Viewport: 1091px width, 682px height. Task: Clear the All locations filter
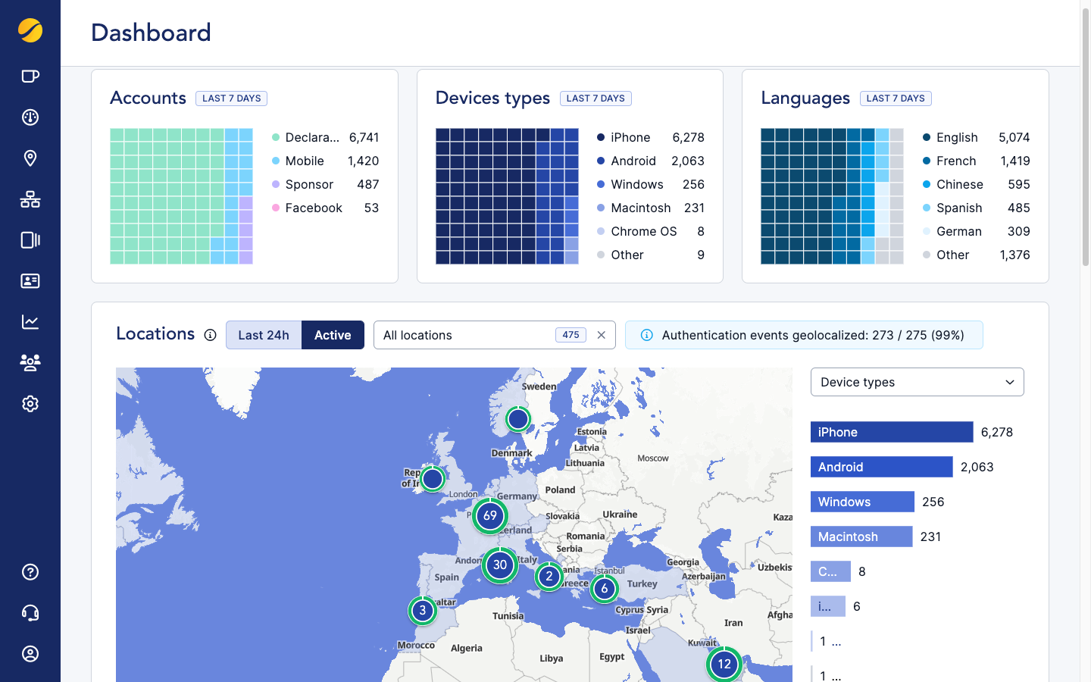[602, 335]
